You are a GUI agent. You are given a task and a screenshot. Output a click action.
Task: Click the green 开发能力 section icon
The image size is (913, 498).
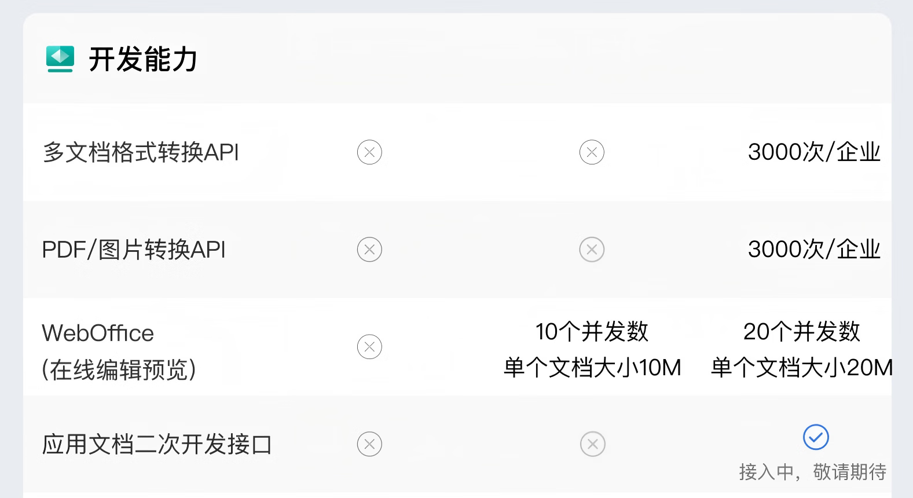pos(60,59)
